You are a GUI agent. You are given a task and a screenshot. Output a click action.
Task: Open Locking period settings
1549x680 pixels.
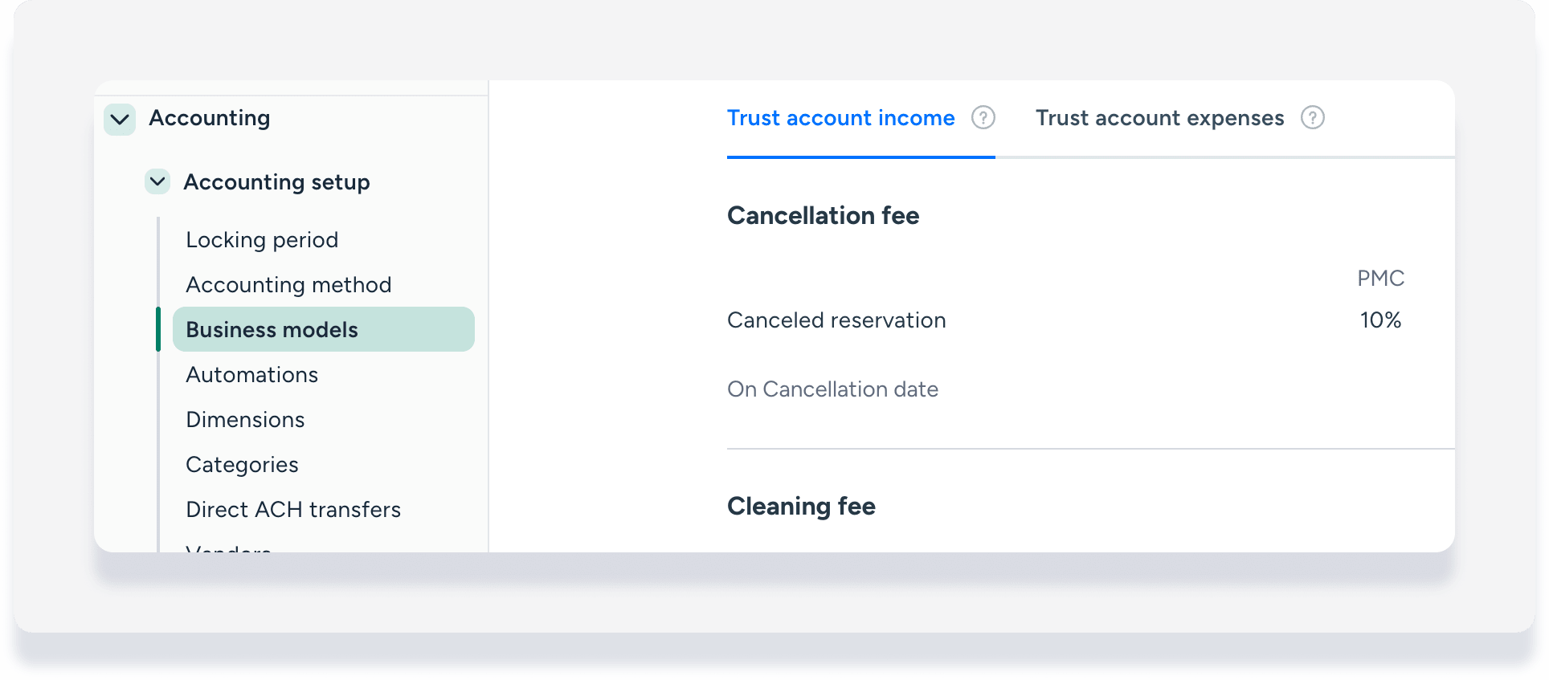point(262,240)
